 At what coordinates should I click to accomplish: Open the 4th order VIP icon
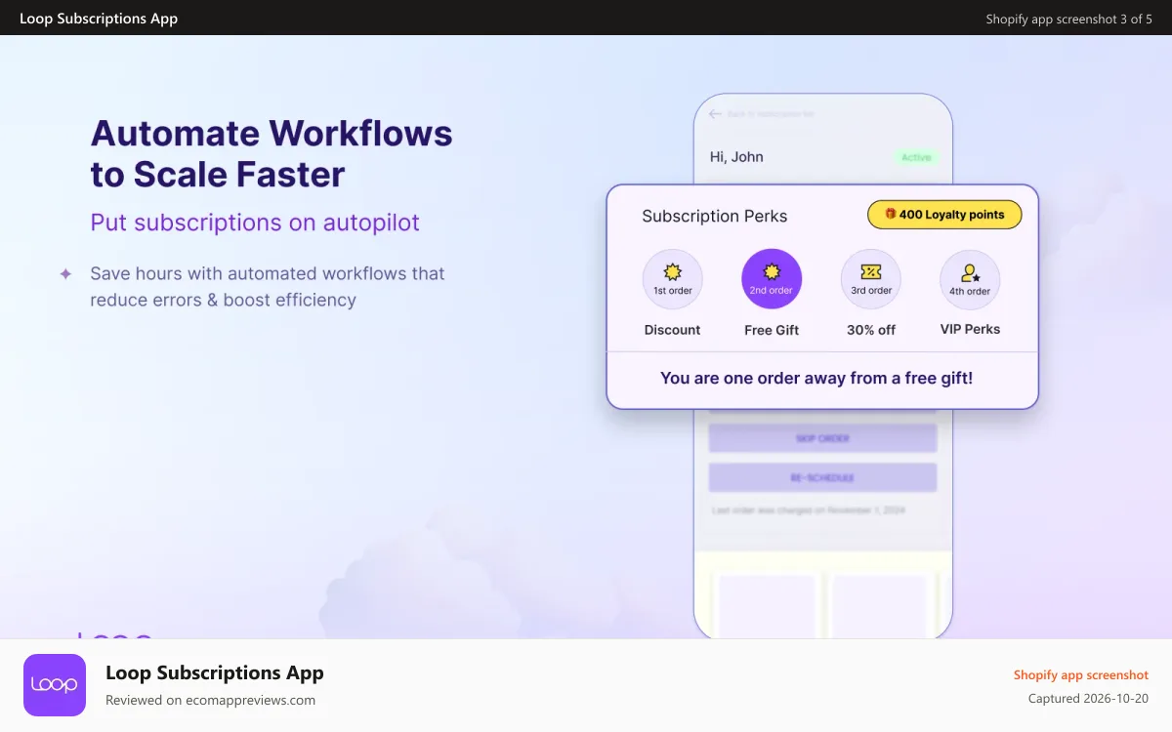tap(970, 279)
